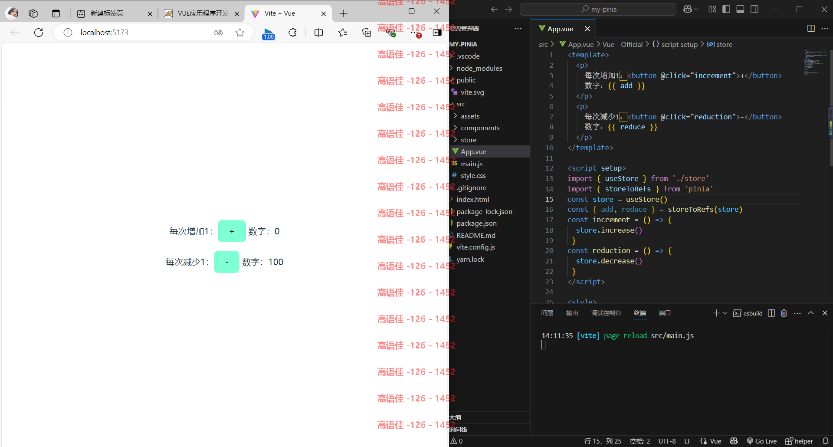This screenshot has width=833, height=447.
Task: Open style.css file
Action: 489,175
